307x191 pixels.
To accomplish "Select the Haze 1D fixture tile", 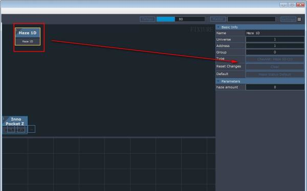I will tap(28, 37).
